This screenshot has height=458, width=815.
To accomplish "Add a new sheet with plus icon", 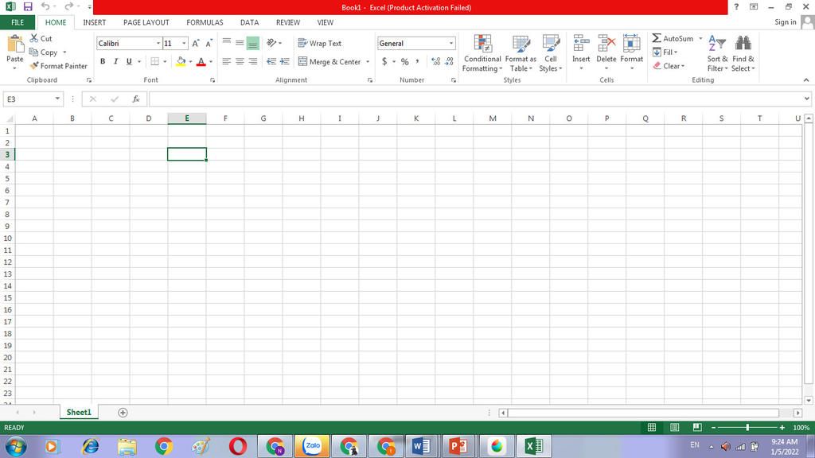I will click(123, 413).
